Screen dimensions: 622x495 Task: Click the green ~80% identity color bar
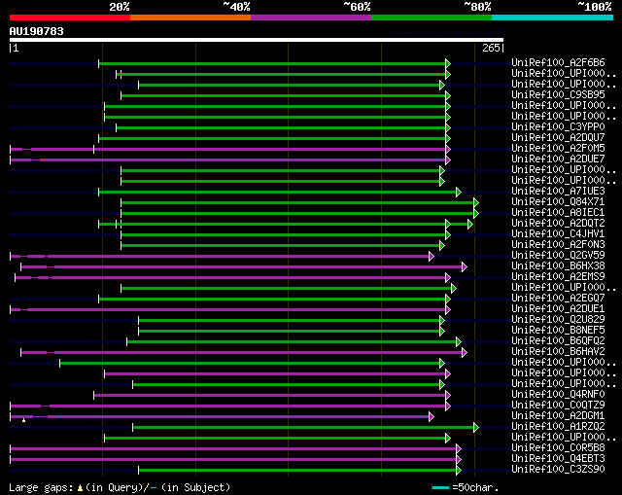click(432, 18)
